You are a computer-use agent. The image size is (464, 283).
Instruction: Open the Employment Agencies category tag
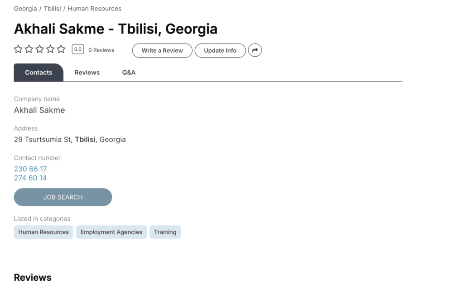tap(111, 232)
